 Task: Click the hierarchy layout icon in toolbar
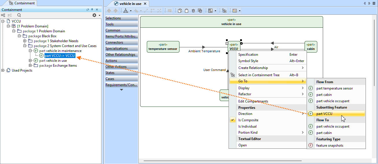tap(125, 11)
